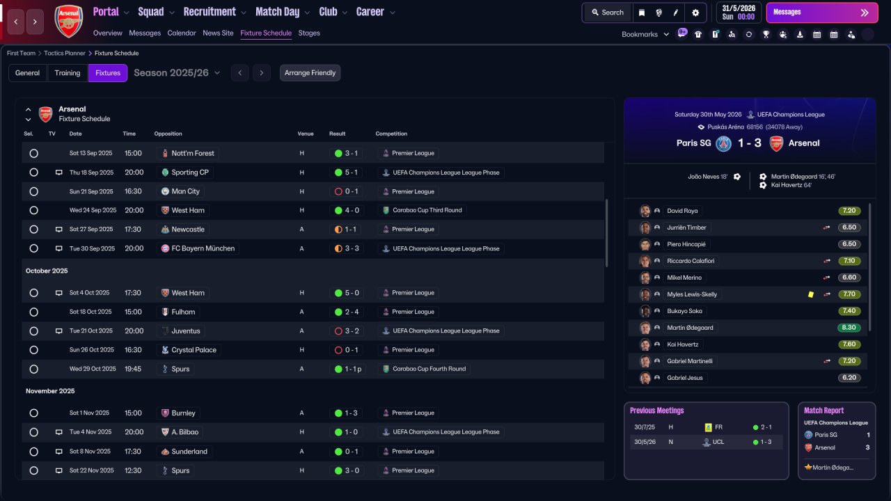The image size is (891, 501).
Task: Click the First Team breadcrumb link
Action: coord(21,53)
